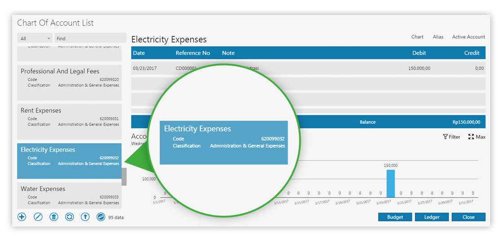The width and height of the screenshot is (502, 241).
Task: Click the upload arrow icon
Action: coord(85,217)
